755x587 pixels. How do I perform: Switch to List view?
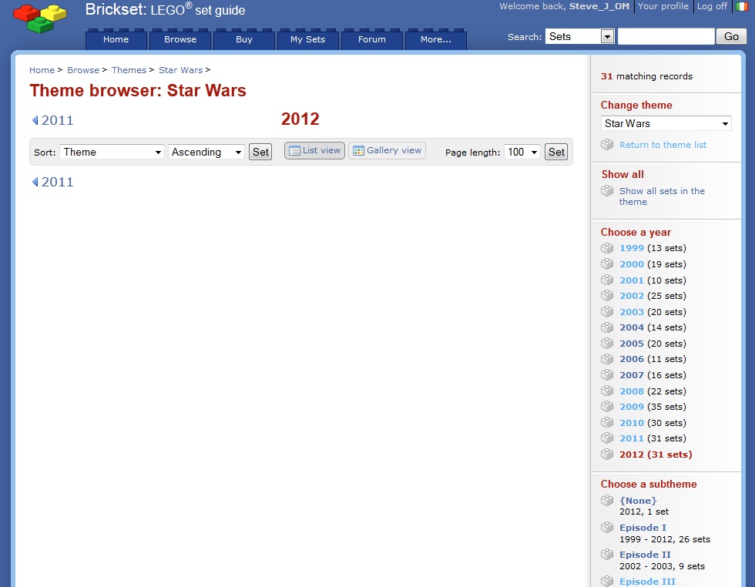pos(314,150)
